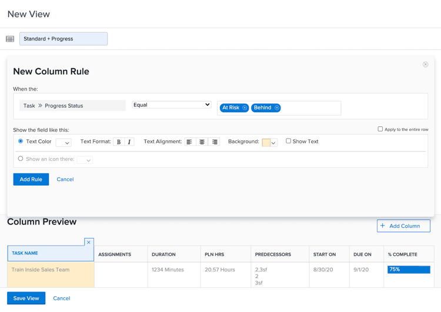
Task: Enable Apply to the entire row
Action: click(380, 129)
